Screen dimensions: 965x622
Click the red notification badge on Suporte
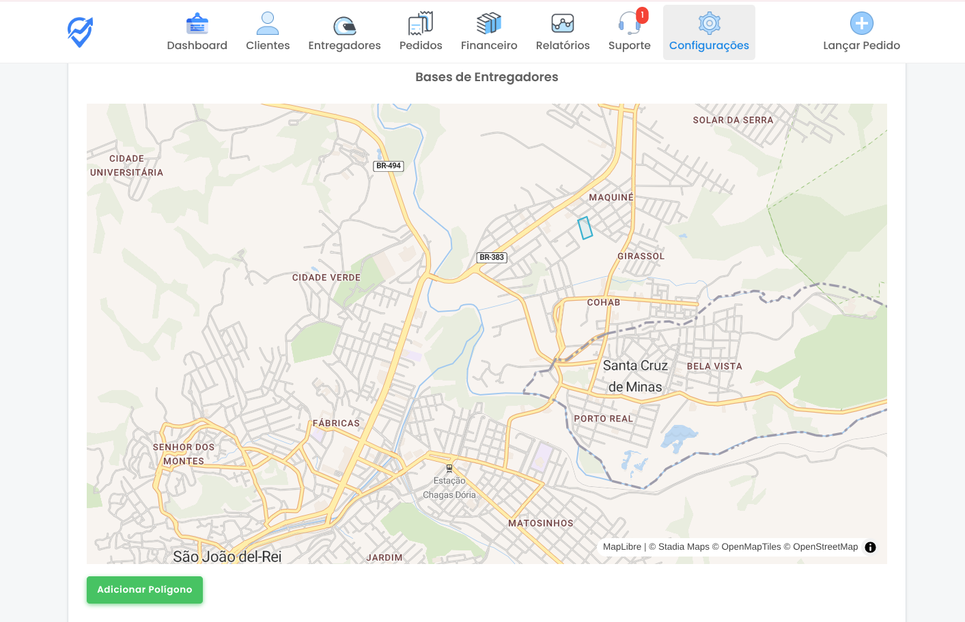point(642,15)
